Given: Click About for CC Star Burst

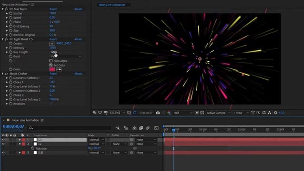Looking at the screenshot, I should pyautogui.click(x=79, y=9).
